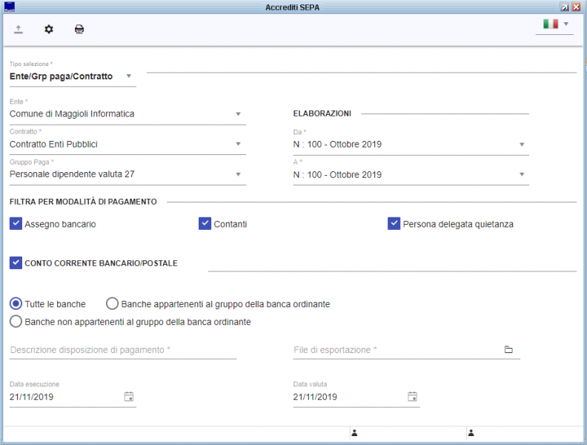Toggle the Persona delegata quietanza checkbox

(394, 223)
